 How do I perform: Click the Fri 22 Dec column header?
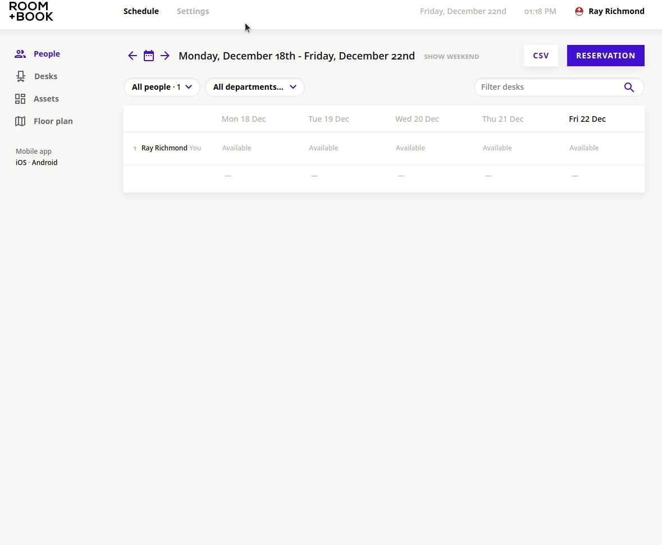(587, 119)
